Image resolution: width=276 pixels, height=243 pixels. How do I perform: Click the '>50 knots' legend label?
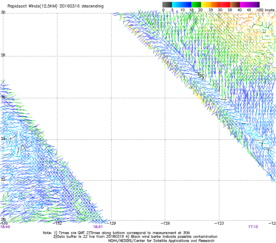point(266,10)
